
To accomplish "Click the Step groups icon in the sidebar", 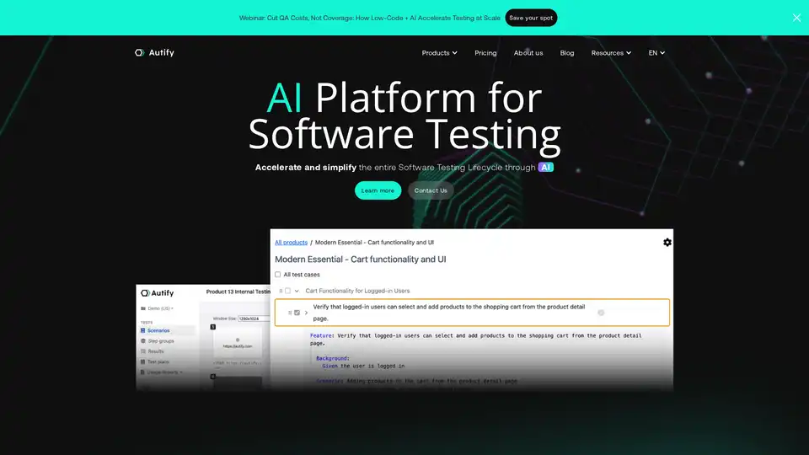I will [x=142, y=341].
